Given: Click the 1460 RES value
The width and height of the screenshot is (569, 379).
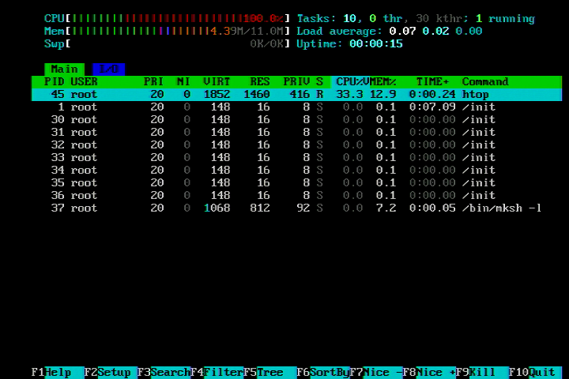Looking at the screenshot, I should [x=257, y=94].
